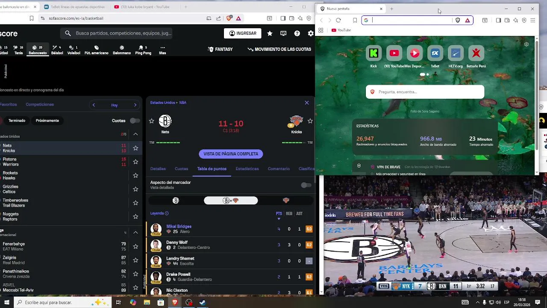
Task: Collapse the Euroleague international section
Action: [x=135, y=232]
